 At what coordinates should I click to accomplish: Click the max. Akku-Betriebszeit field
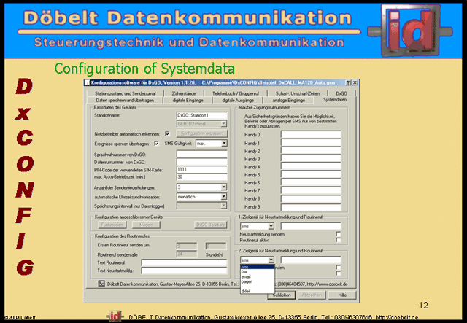201,177
